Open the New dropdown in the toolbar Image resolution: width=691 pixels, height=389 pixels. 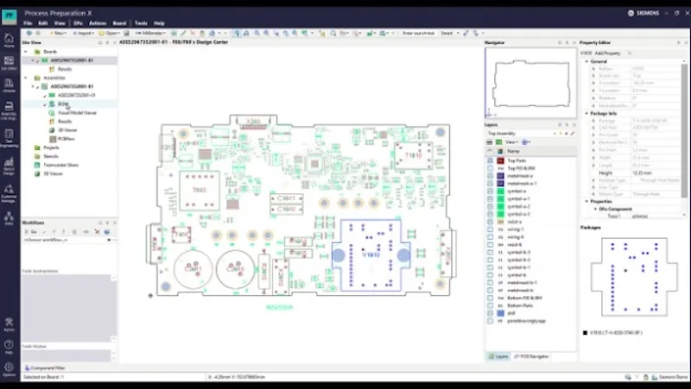pyautogui.click(x=58, y=33)
